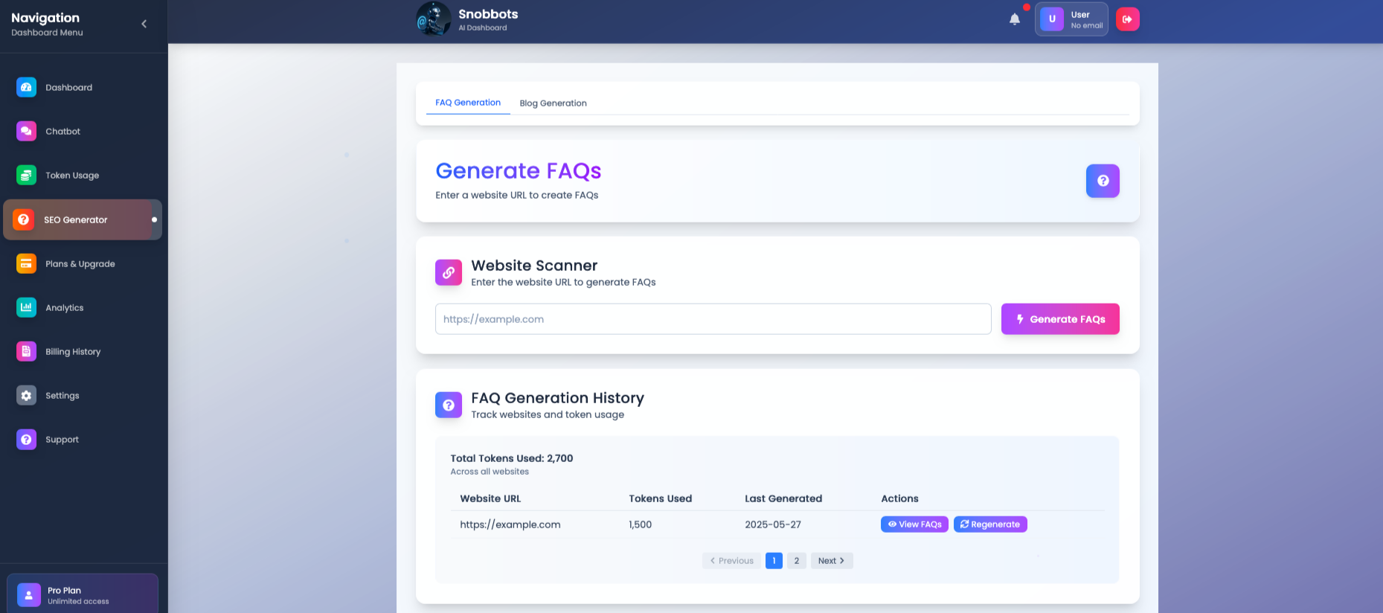
Task: Open the help question icon beside Generate FAQs
Action: point(1102,181)
